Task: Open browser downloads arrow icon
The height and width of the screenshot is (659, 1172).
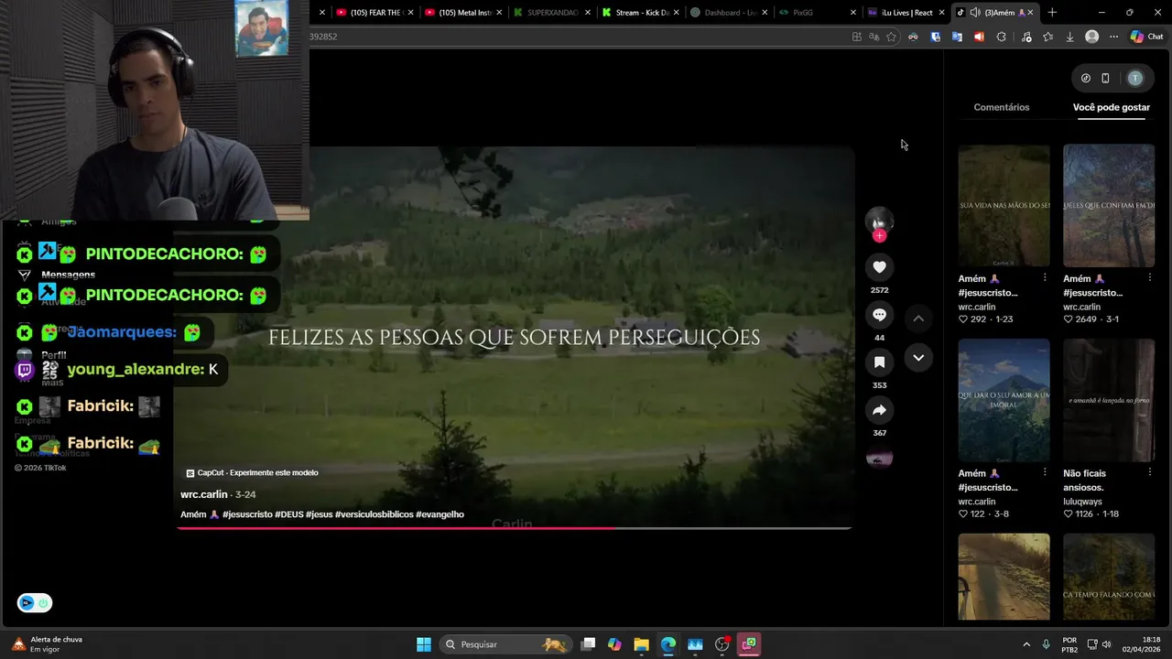Action: coord(1069,37)
